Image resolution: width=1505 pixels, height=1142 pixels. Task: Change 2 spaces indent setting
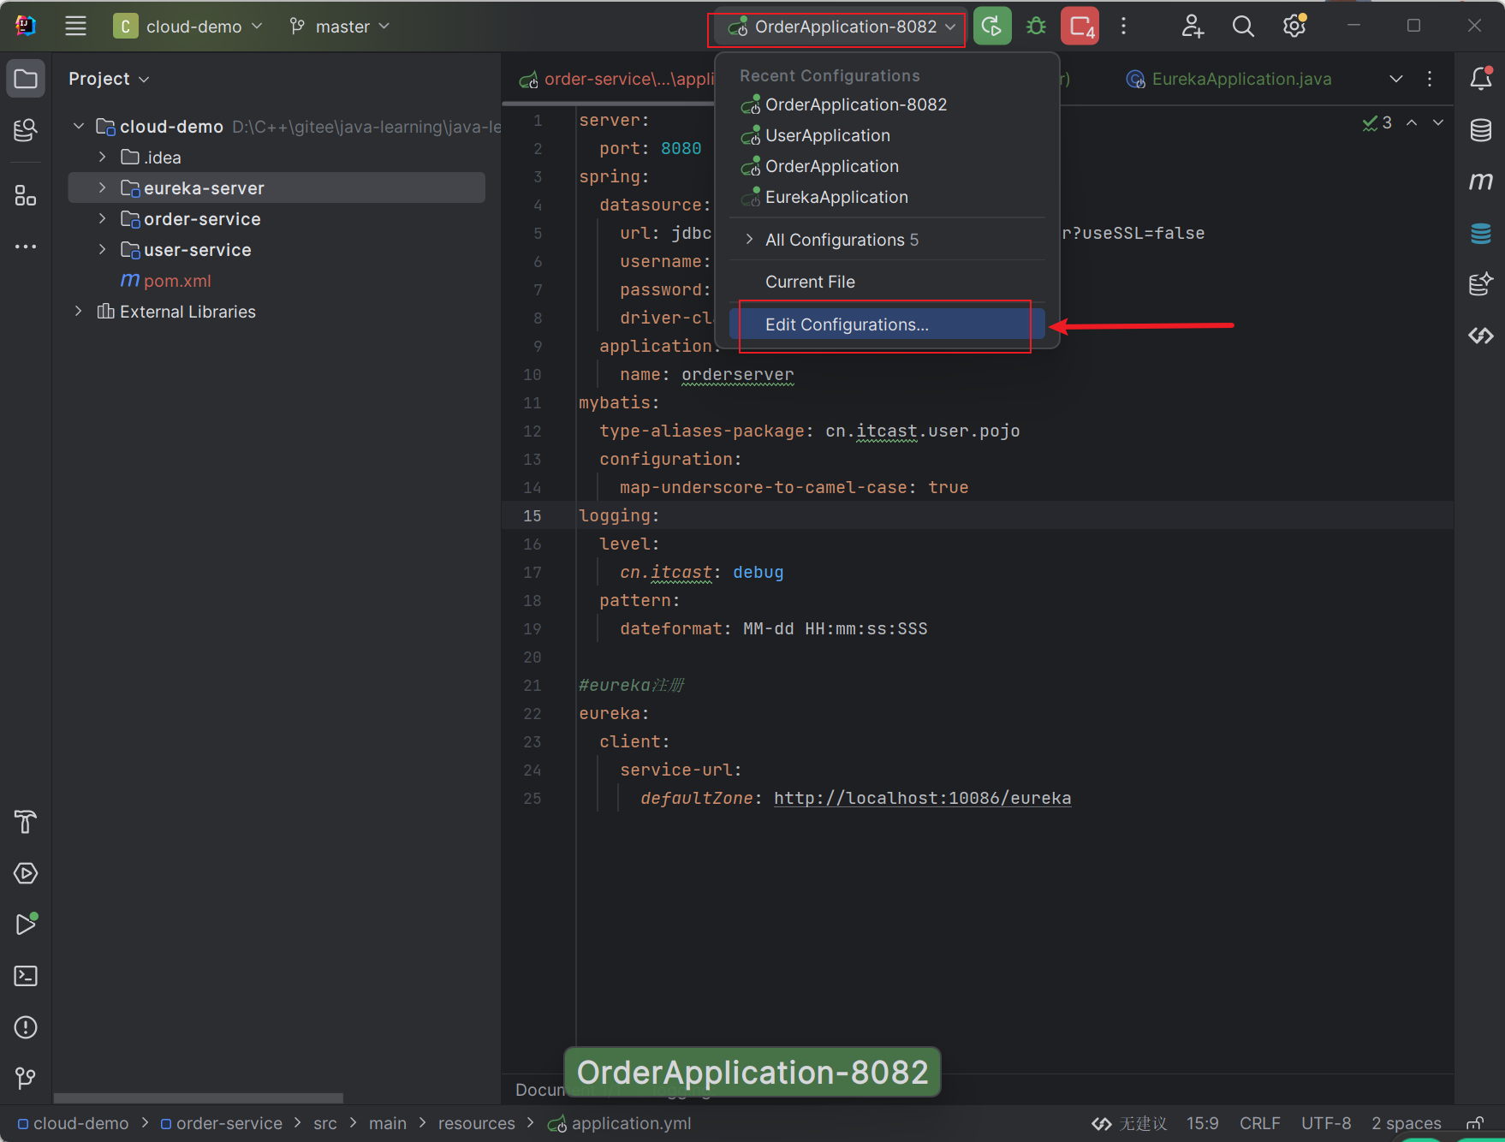click(1407, 1123)
